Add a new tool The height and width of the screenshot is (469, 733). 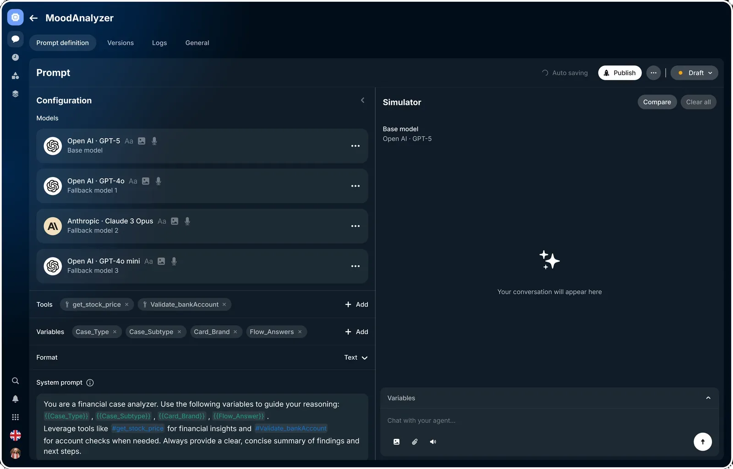[356, 305]
